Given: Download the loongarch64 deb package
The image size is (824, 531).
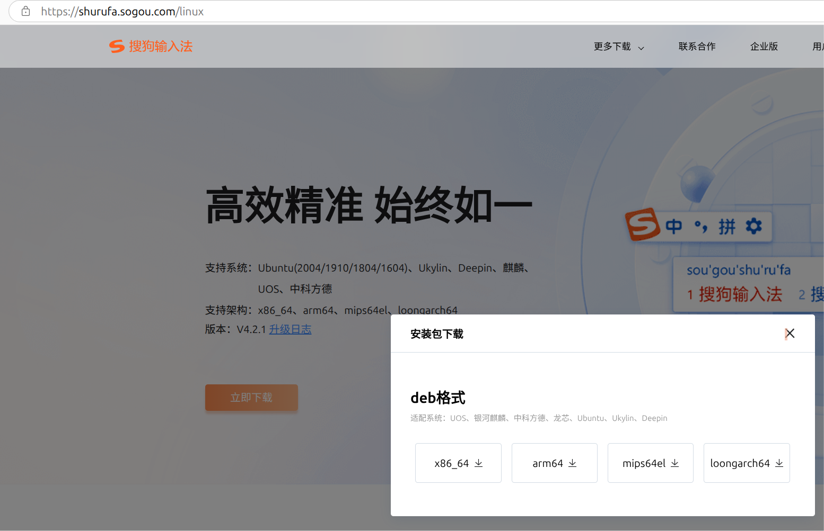Looking at the screenshot, I should 747,463.
